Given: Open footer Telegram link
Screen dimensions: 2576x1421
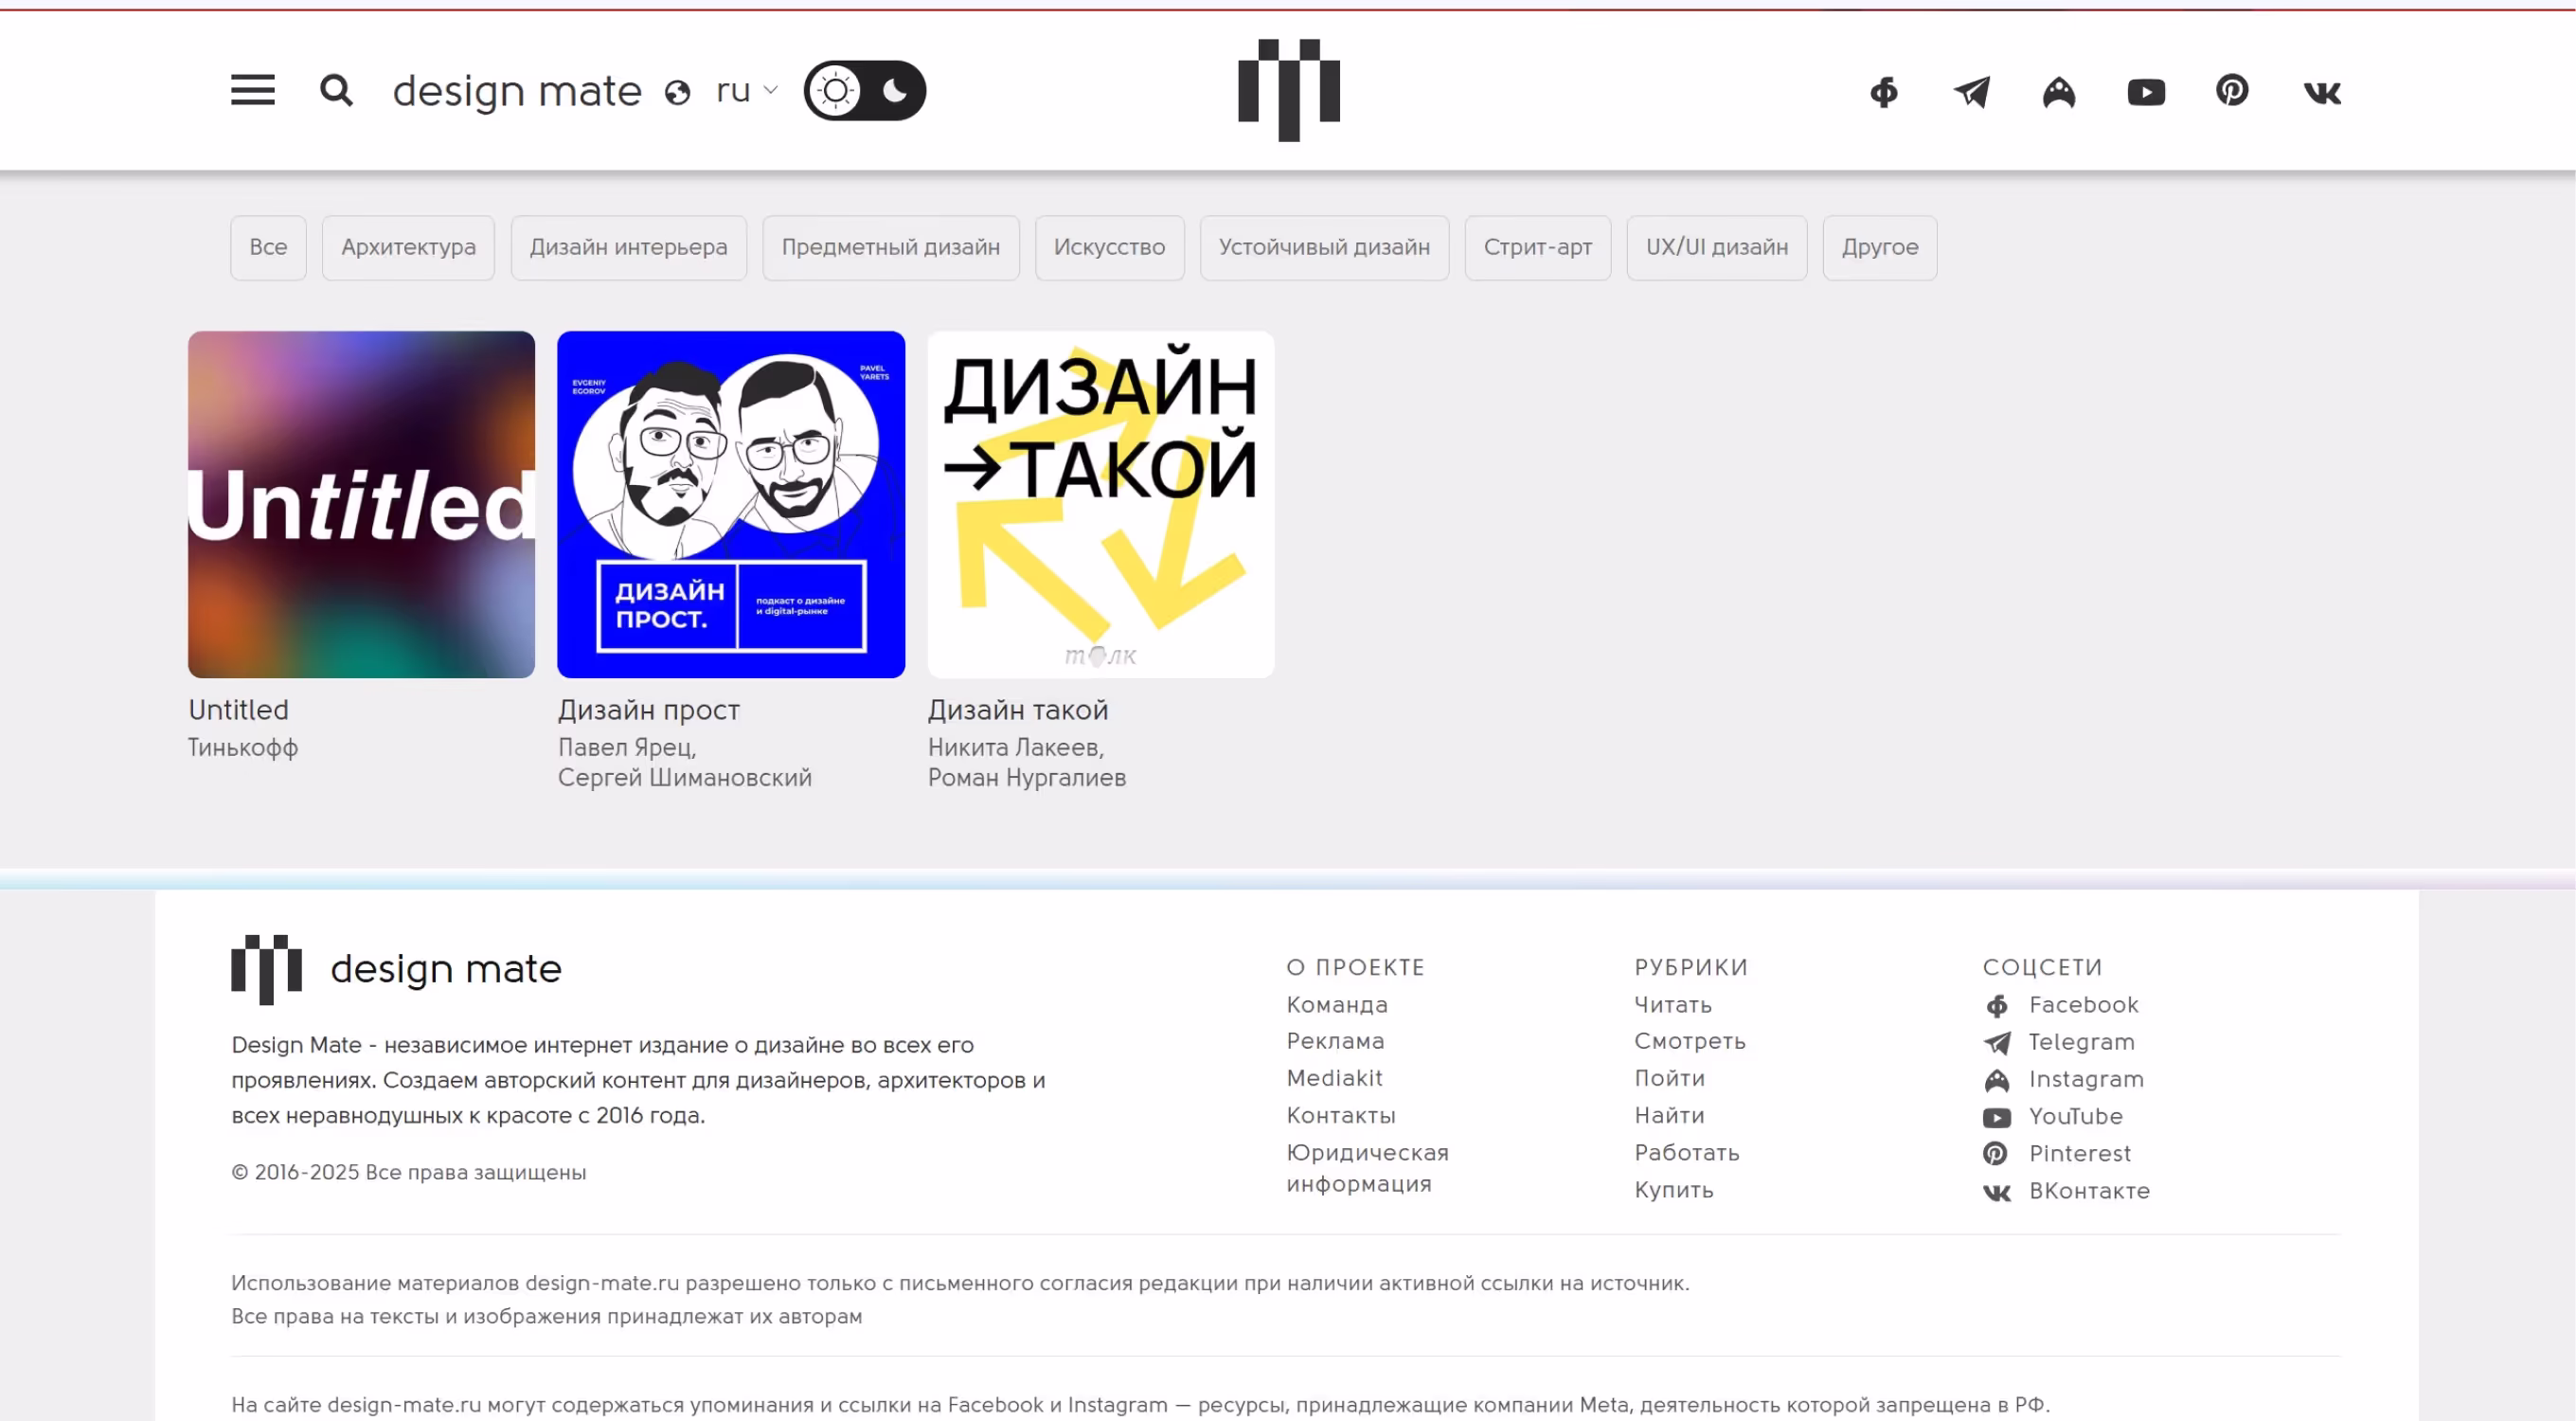Looking at the screenshot, I should pos(2081,1042).
